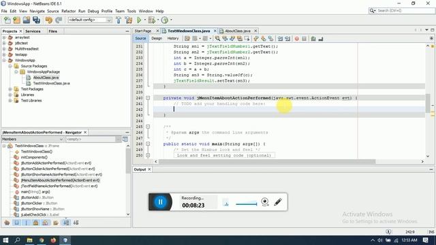Screen dimensions: 436x245
Task: Open the Tools menu
Action: [131, 11]
